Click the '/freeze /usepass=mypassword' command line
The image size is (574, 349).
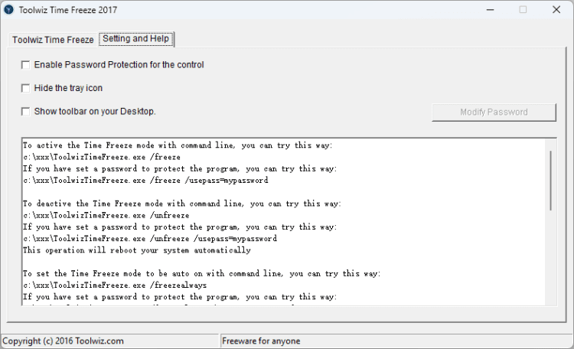tap(145, 181)
